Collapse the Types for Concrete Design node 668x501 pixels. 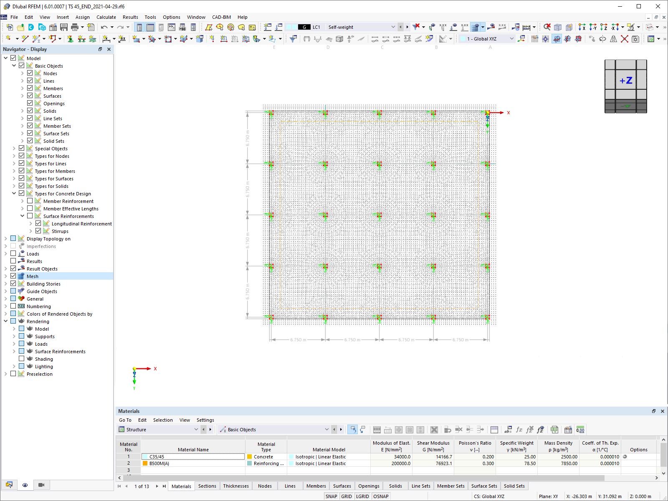click(14, 193)
